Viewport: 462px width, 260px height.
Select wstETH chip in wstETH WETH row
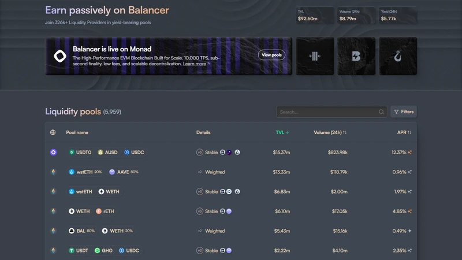click(80, 192)
